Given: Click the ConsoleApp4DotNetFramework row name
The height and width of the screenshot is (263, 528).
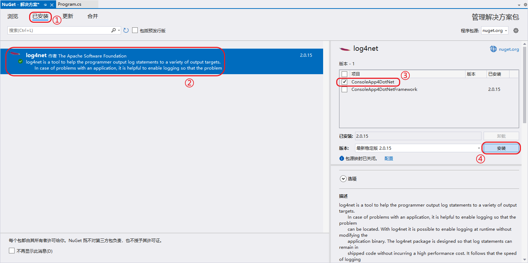Looking at the screenshot, I should 385,89.
